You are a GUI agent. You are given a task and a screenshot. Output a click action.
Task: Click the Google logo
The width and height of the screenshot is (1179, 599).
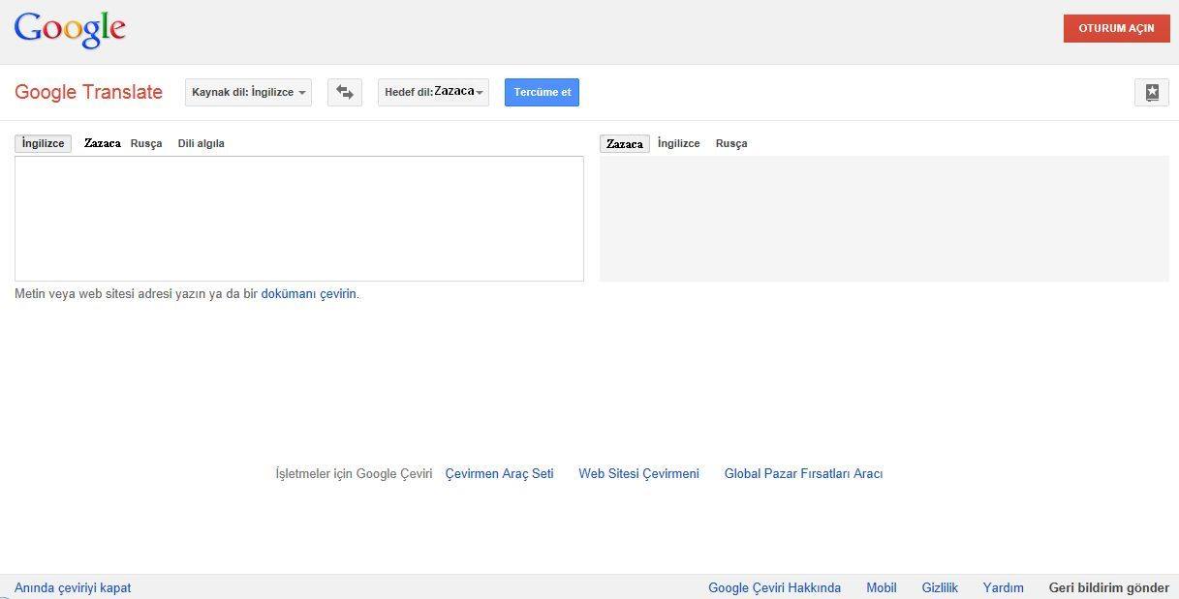[x=70, y=29]
